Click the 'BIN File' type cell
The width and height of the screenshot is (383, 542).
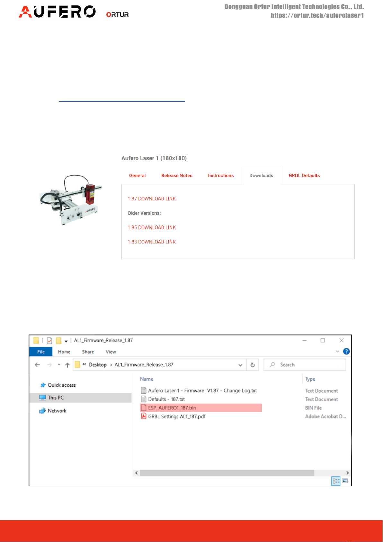[313, 408]
